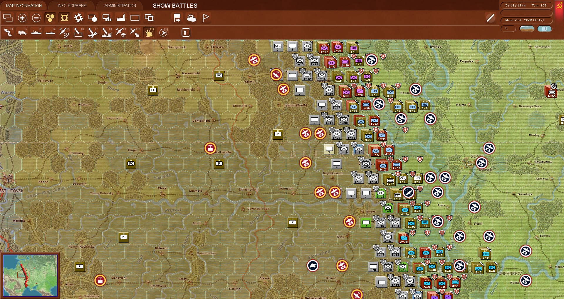This screenshot has width=564, height=299.
Task: Click the factory production icon on the toolbar
Action: [121, 18]
